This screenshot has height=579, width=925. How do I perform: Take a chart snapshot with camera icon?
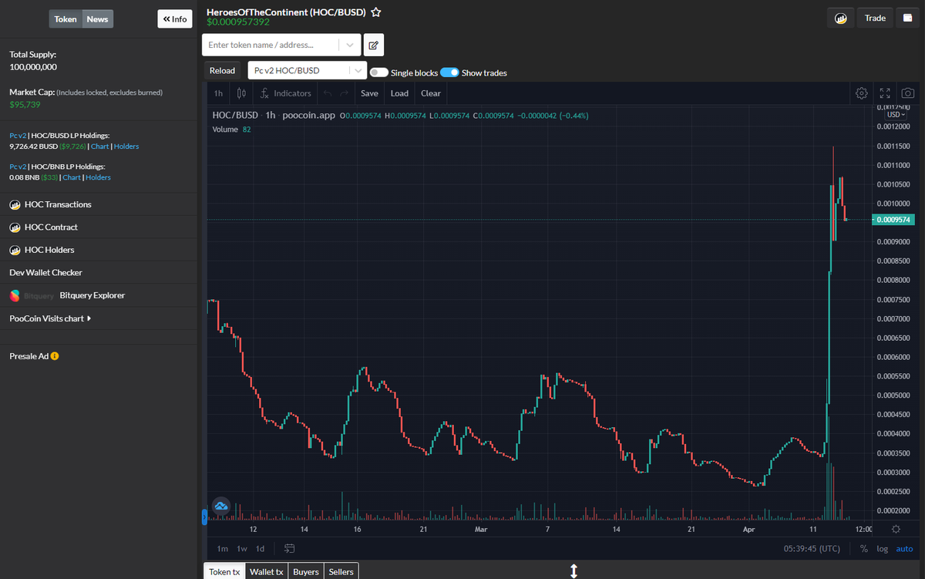tap(908, 93)
